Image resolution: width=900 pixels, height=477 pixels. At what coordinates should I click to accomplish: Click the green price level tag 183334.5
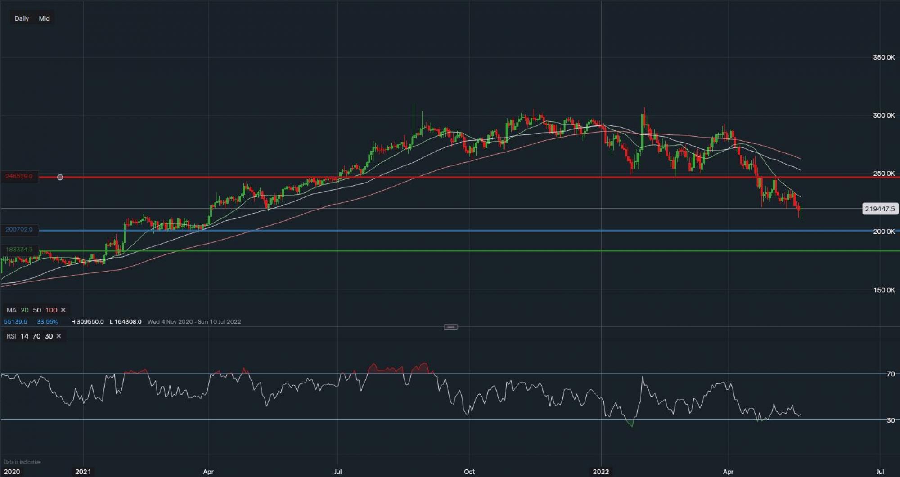[19, 249]
